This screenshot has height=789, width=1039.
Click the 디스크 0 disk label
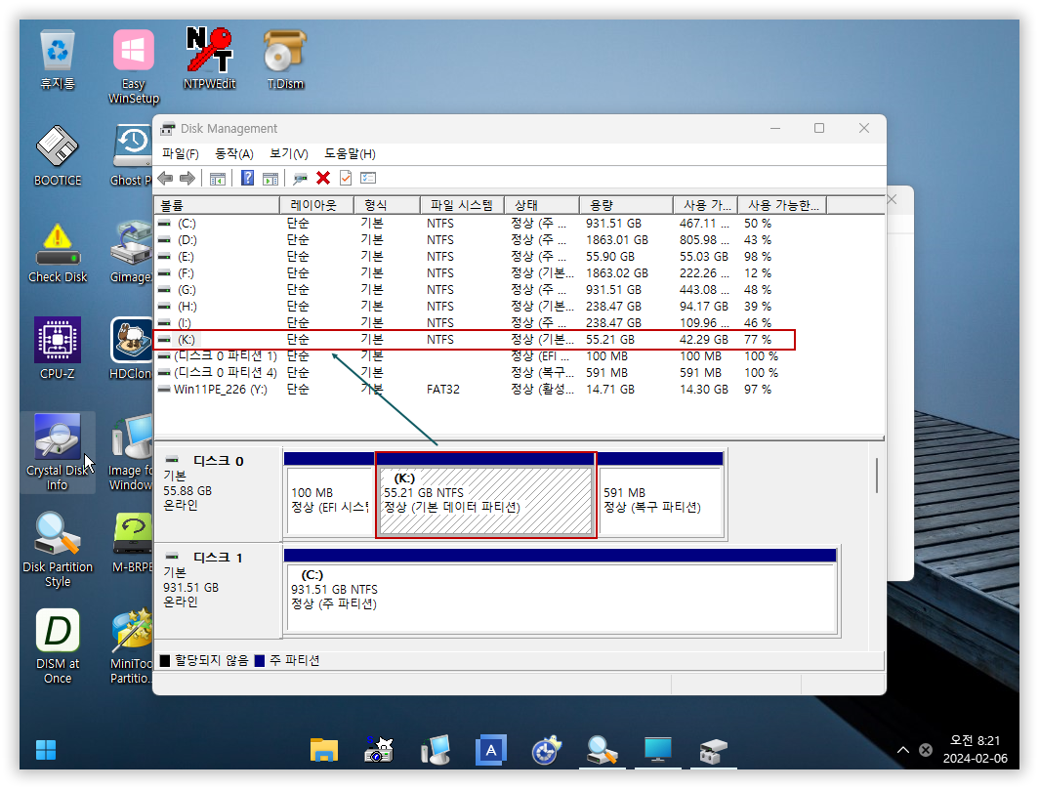[218, 461]
